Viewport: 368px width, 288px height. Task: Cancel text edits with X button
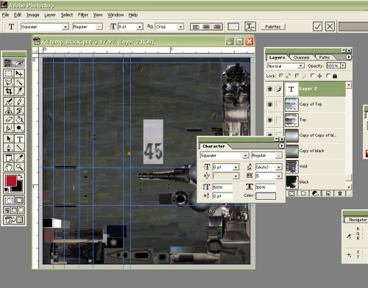point(330,26)
